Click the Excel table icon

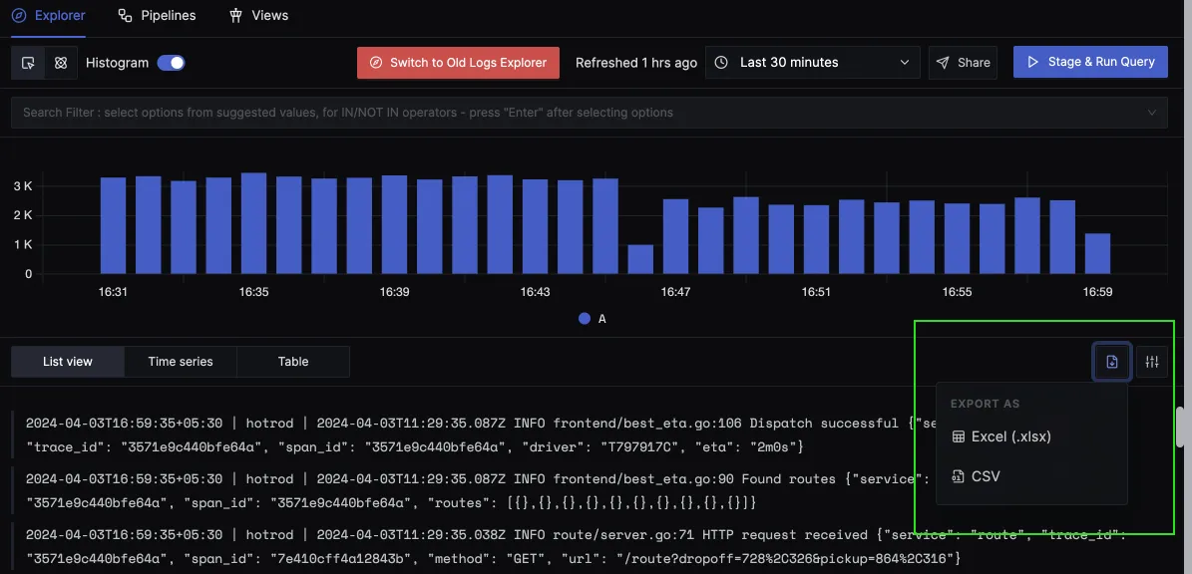(x=959, y=436)
